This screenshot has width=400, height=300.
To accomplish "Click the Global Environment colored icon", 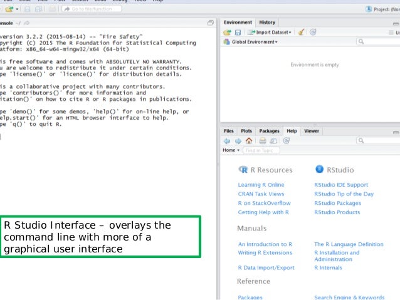I will point(226,42).
